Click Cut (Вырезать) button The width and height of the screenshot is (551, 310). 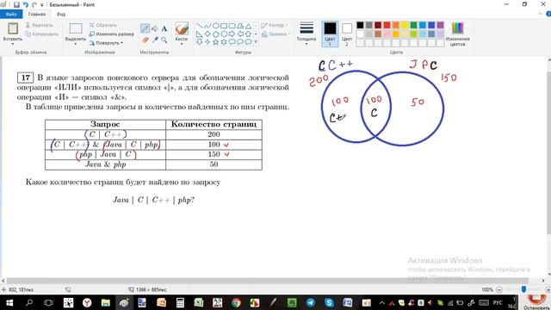point(39,25)
